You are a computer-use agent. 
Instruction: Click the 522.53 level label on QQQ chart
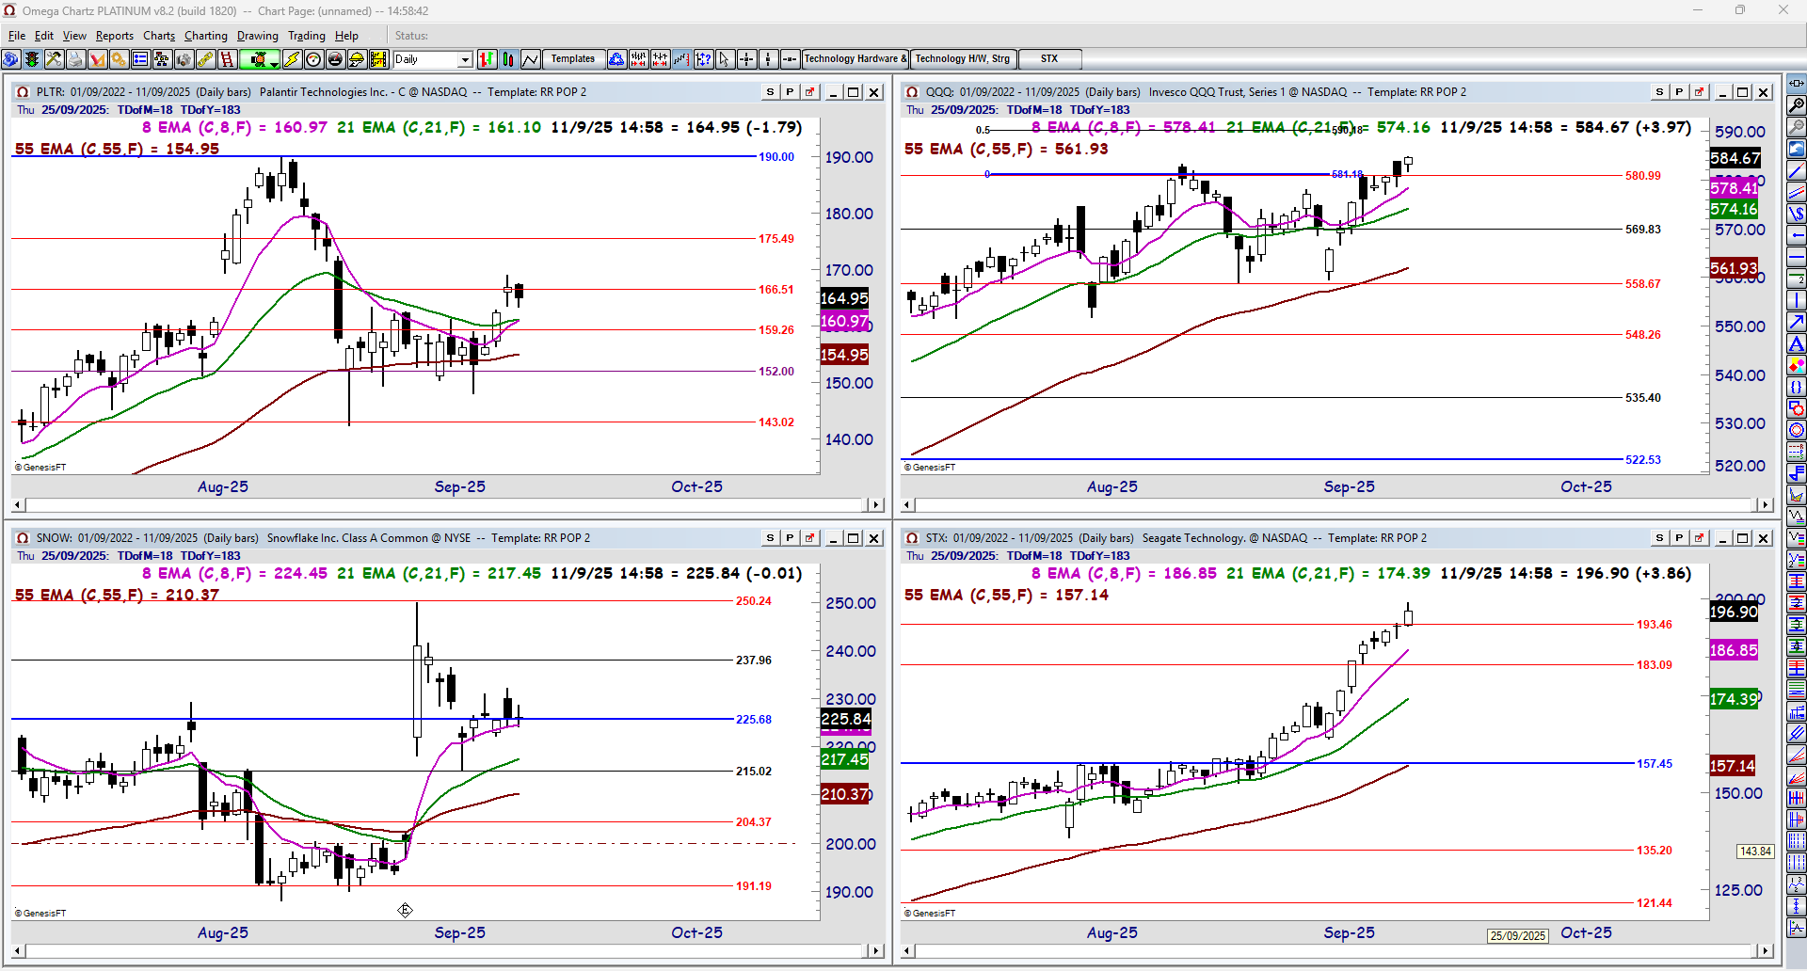1643,460
